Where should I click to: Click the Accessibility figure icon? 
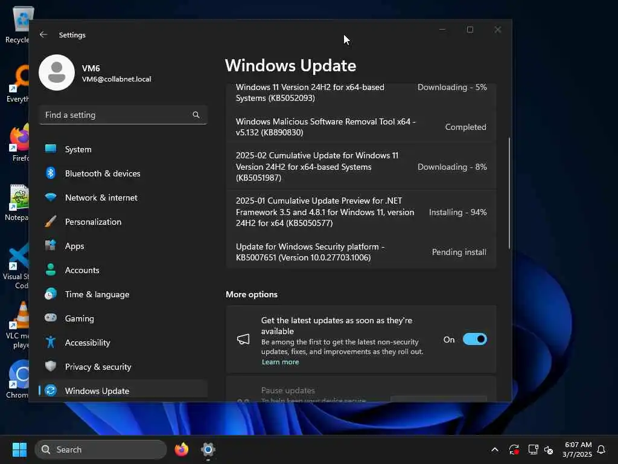[51, 342]
